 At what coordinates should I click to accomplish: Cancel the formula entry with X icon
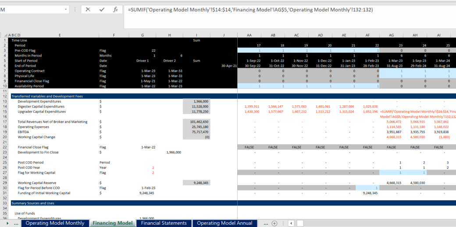(x=88, y=9)
